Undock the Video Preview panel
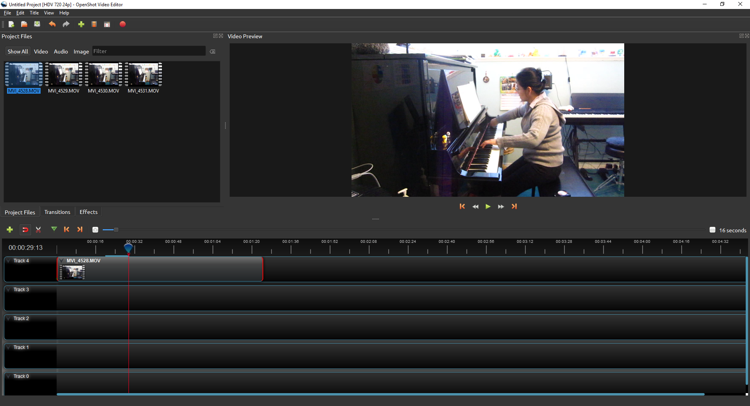The height and width of the screenshot is (406, 750). tap(741, 36)
